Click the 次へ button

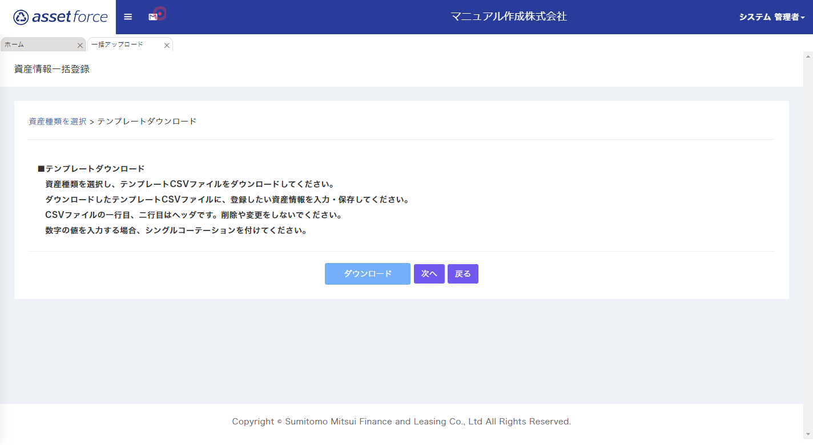point(429,274)
